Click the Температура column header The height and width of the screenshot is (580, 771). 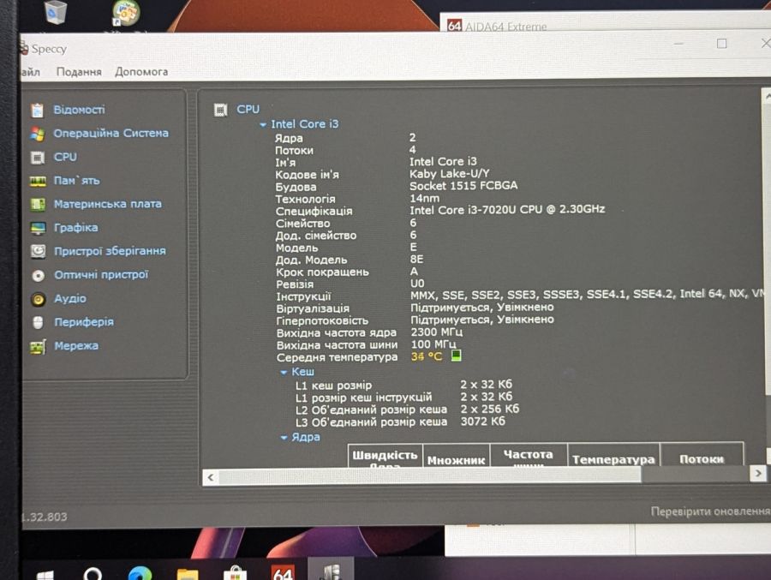coord(613,455)
